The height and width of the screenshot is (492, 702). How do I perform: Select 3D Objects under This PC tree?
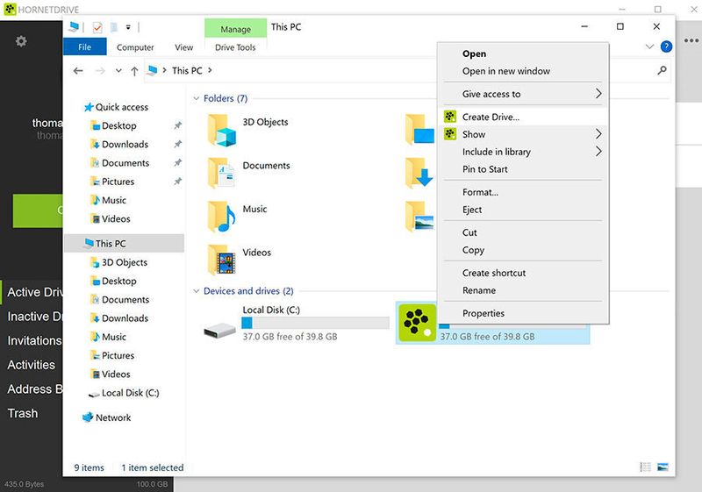tap(125, 262)
